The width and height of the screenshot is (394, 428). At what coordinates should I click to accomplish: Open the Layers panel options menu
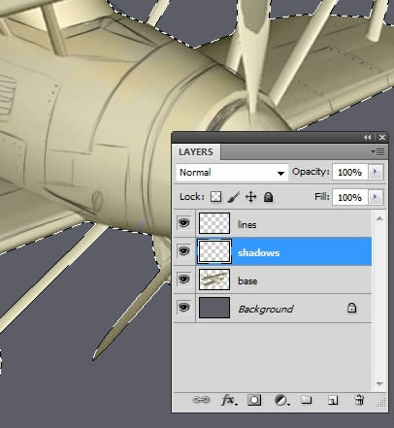point(378,151)
